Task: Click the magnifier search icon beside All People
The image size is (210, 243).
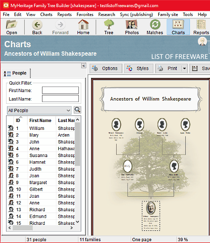Action: 77,110
